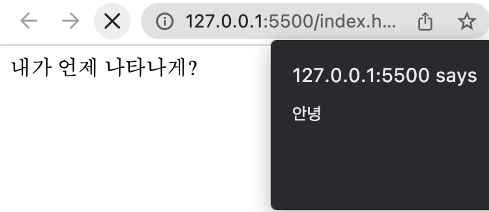Click the alert message 안녕

click(307, 113)
